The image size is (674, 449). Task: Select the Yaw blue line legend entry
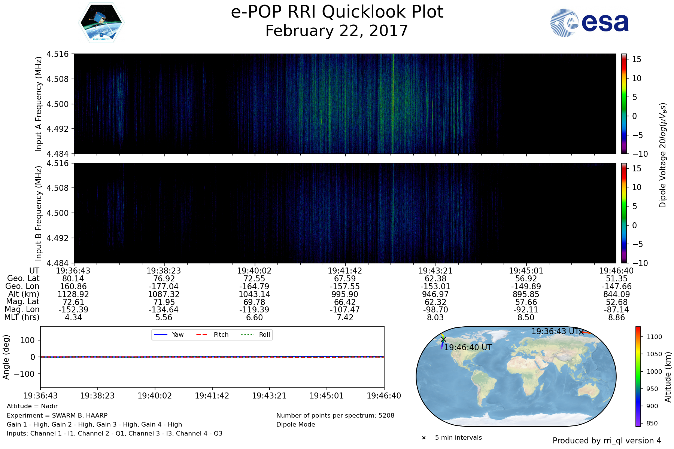coord(168,335)
